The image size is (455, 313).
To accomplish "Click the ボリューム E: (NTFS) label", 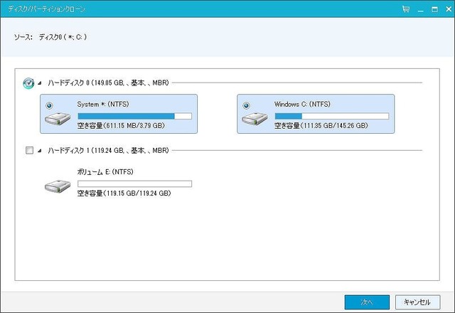I will tap(105, 172).
